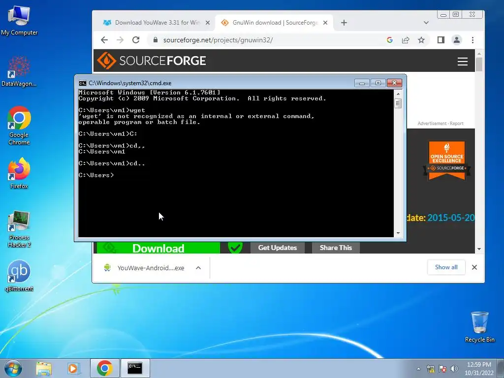Screen dimensions: 504x378
Task: Toggle Chrome side panel icon
Action: [x=441, y=40]
